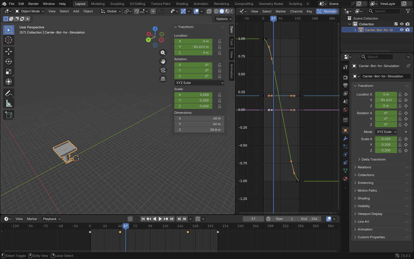Switch to the Geometry Nodes workspace tab
The height and width of the screenshot is (259, 414).
[271, 4]
